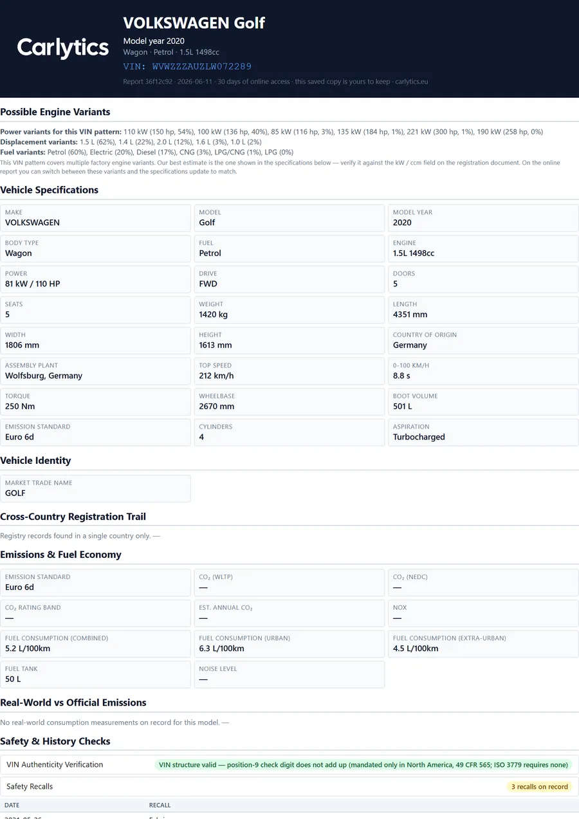Click the EST. ANNUAL CO₂ cell
Screen dimensions: 579x819
[x=289, y=613]
